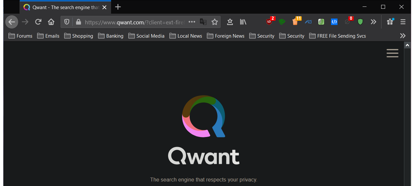Open the browser home page
Screen dimensions: 417x186
[51, 22]
